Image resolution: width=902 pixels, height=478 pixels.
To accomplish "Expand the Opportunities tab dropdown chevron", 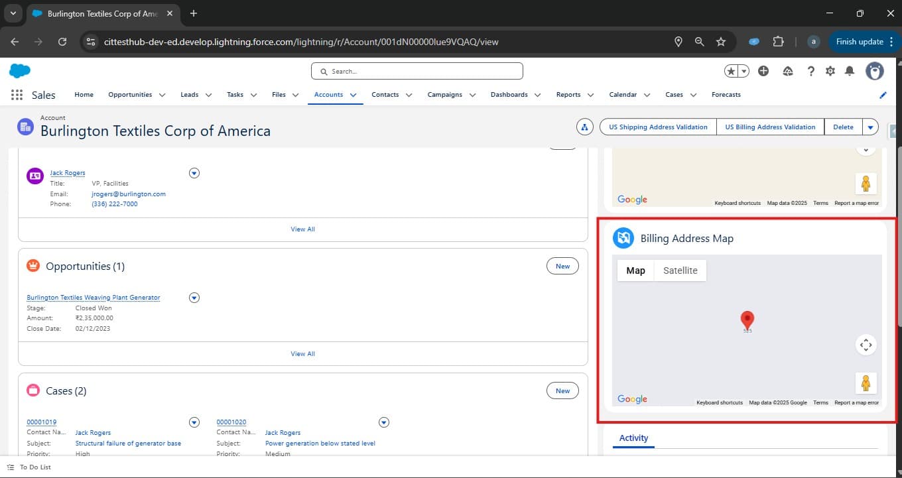I will coord(162,95).
